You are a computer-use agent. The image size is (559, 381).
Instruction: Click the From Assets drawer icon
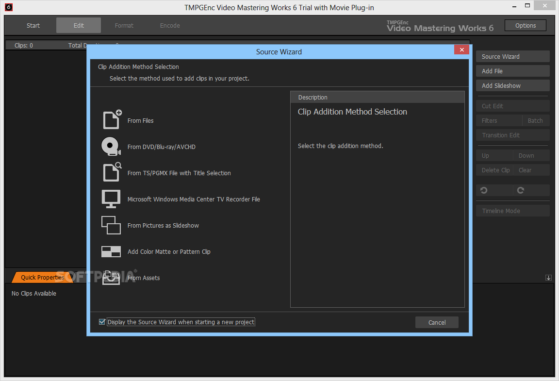[111, 277]
